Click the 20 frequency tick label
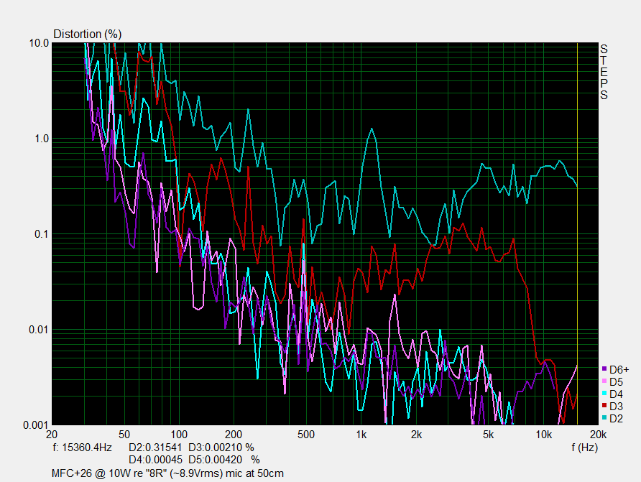This screenshot has height=482, width=641. click(52, 435)
